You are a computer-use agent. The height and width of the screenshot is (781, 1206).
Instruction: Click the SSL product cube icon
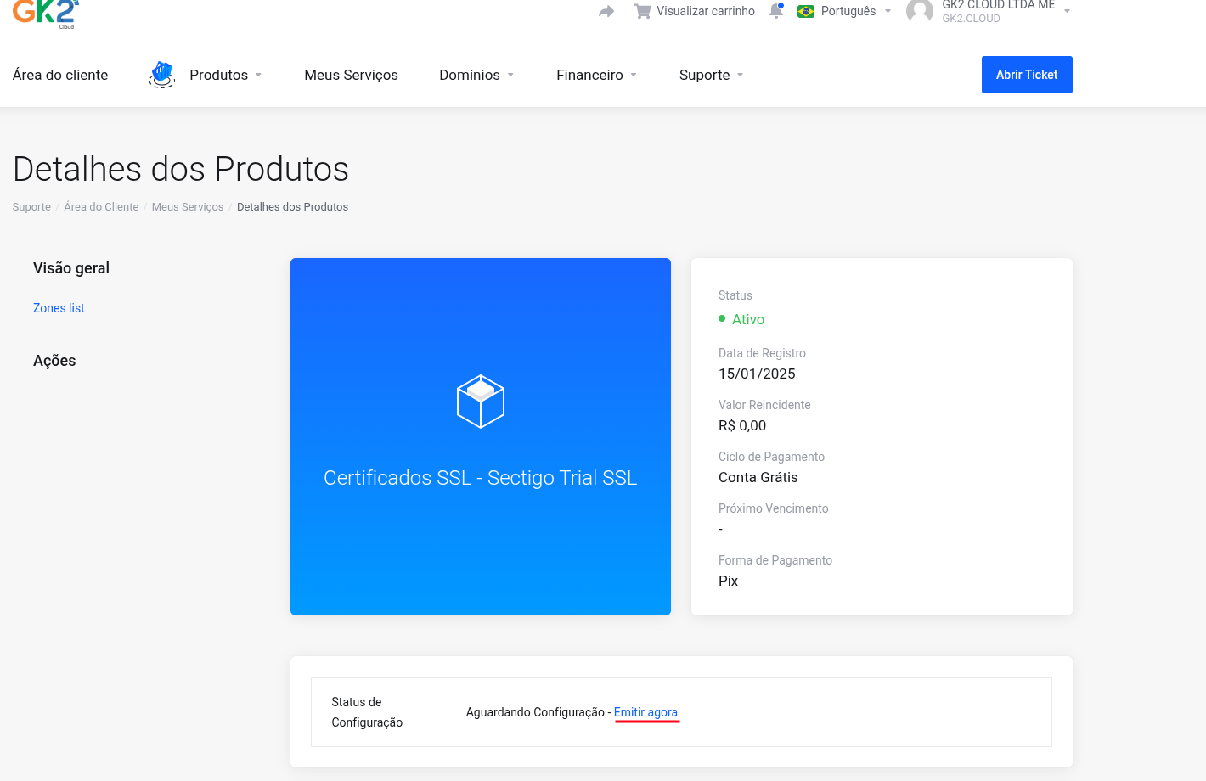tap(481, 402)
